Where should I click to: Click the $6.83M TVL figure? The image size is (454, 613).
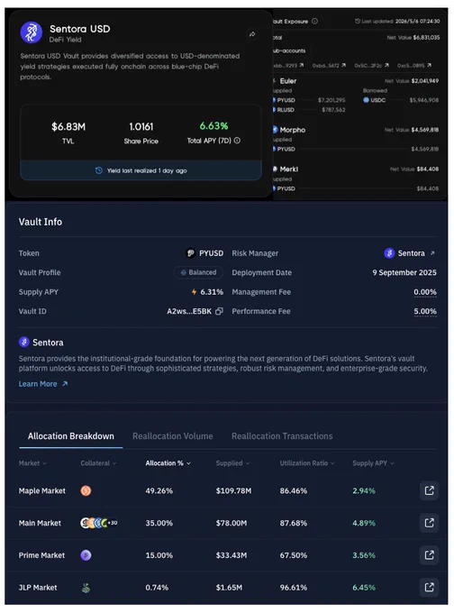pos(68,127)
